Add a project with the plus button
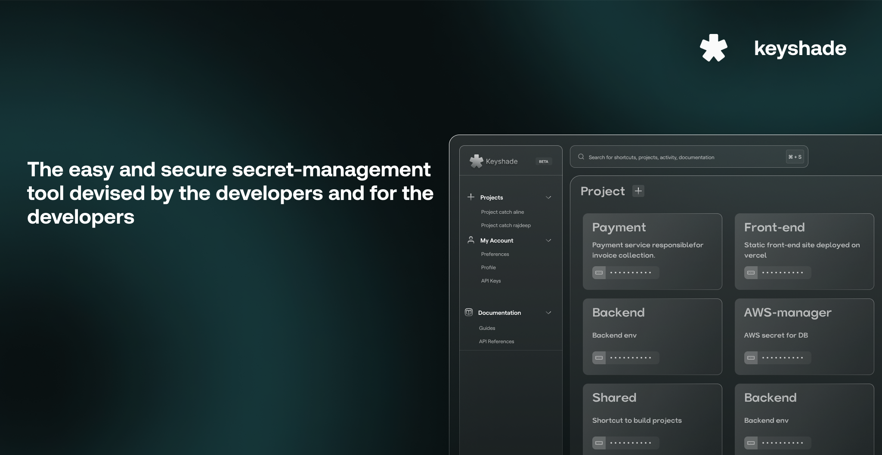 point(638,191)
